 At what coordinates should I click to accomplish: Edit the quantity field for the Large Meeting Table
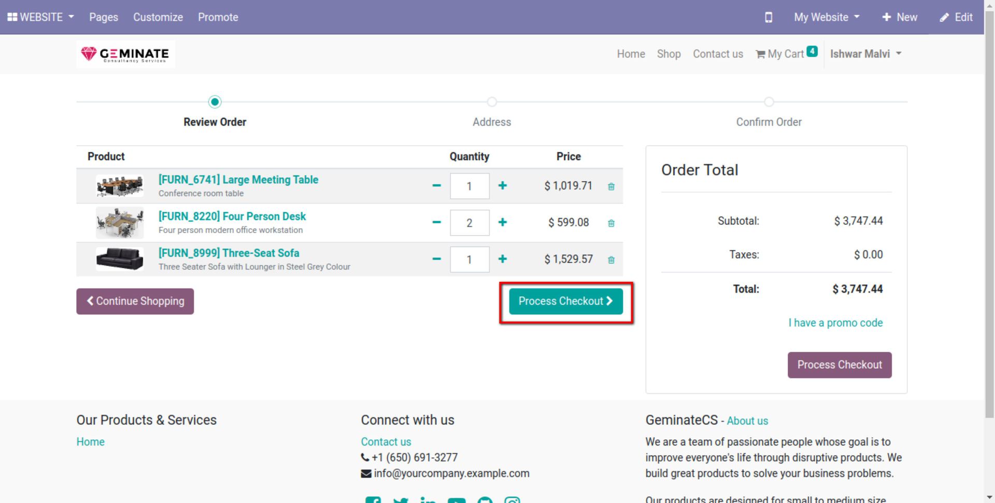pyautogui.click(x=470, y=186)
